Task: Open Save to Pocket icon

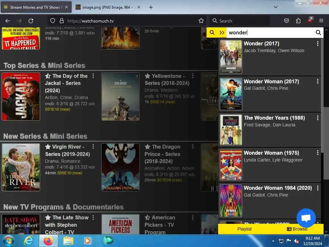Action: pyautogui.click(x=286, y=21)
